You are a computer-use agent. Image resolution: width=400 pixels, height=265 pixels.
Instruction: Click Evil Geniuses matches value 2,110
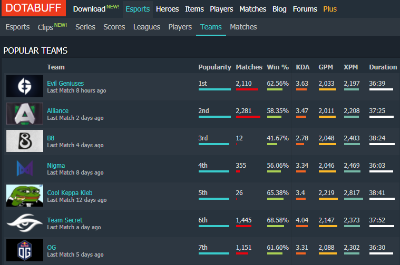point(243,84)
